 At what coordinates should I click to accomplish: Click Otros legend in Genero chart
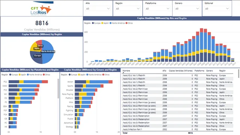pyautogui.click(x=106, y=75)
